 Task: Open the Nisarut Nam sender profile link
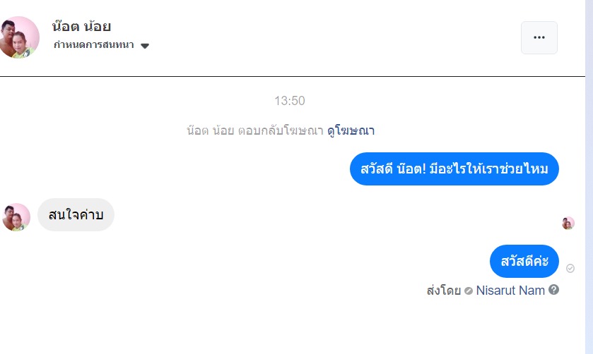coord(510,290)
